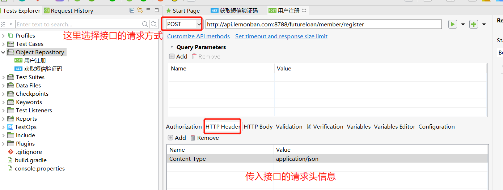The image size is (503, 190).
Task: Click the Tests Explorer search text box
Action: click(x=79, y=24)
